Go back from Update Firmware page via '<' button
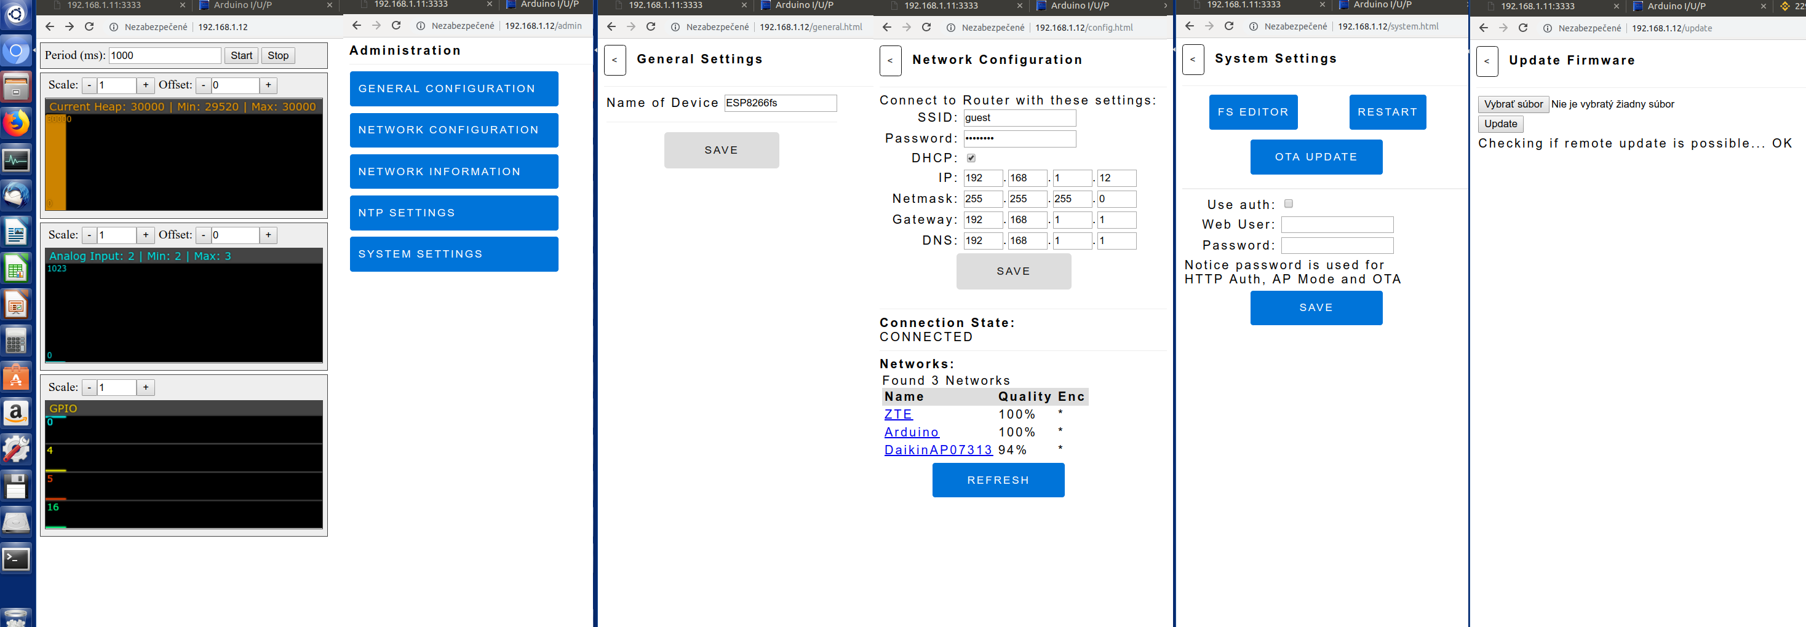Image resolution: width=1806 pixels, height=627 pixels. pyautogui.click(x=1487, y=61)
